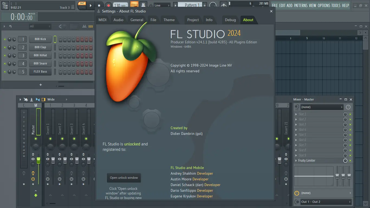370x208 pixels.
Task: Click the Insert 3 volume fader
Action: coord(77,160)
